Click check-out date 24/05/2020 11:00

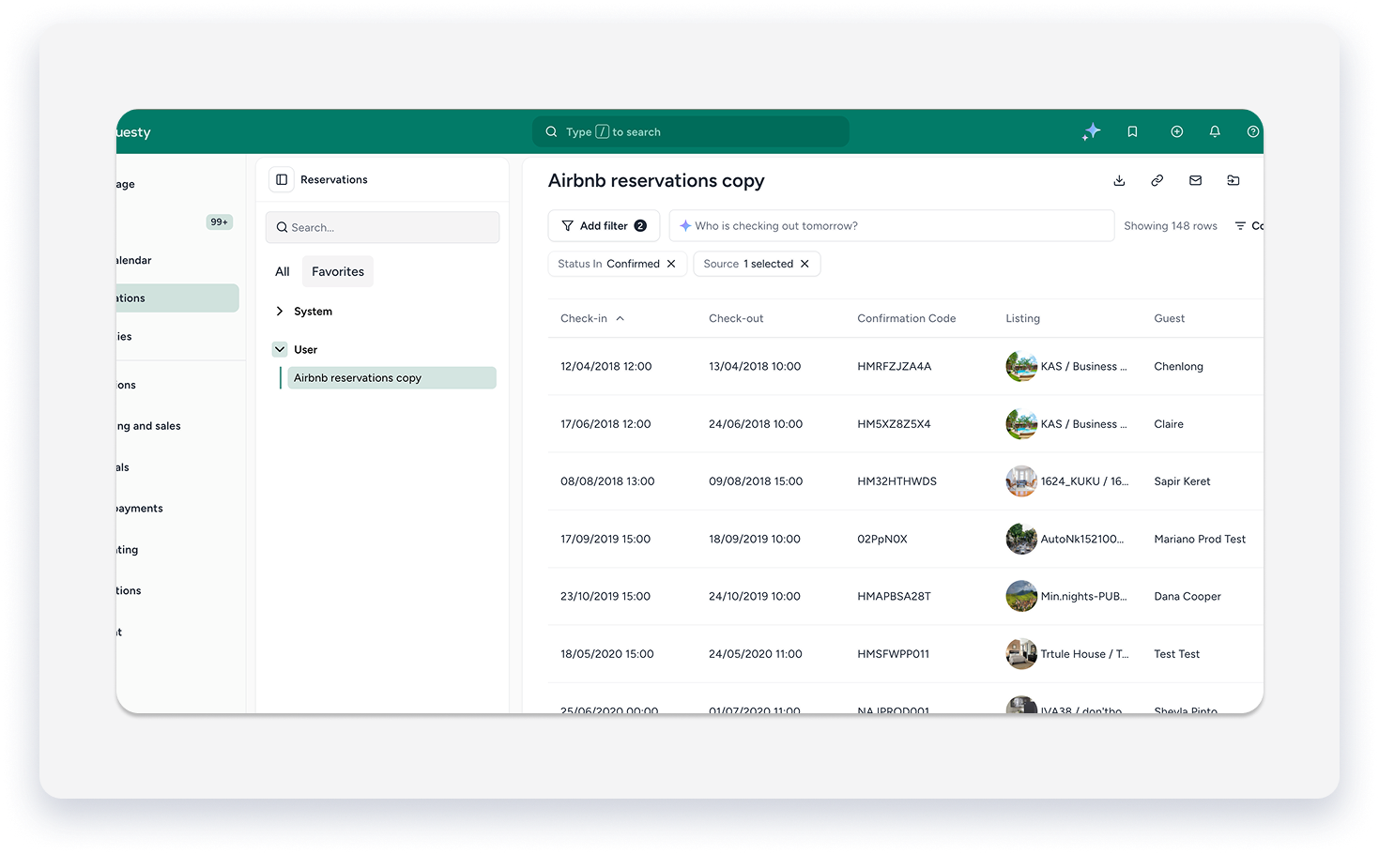click(x=756, y=654)
